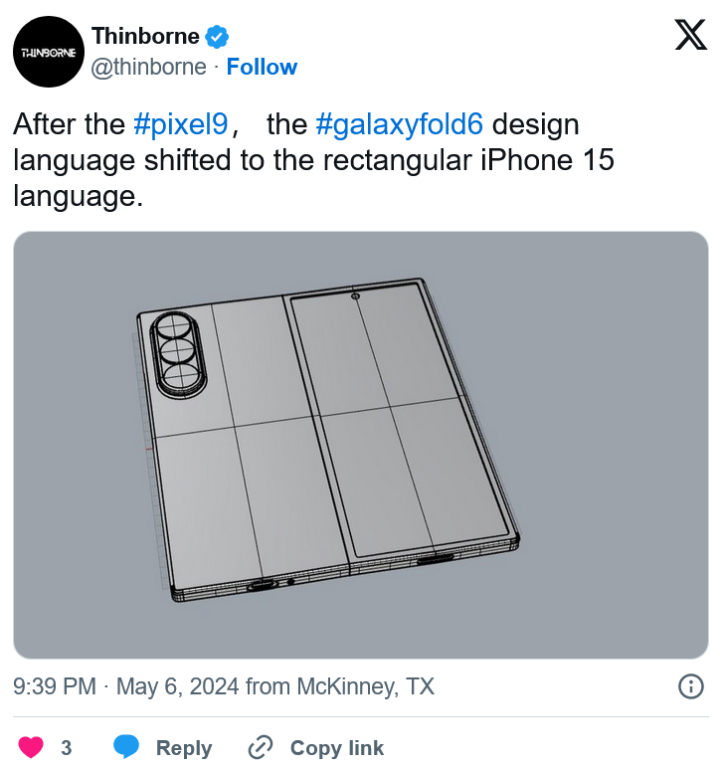
Task: Open the Thinborne display name
Action: click(x=145, y=36)
